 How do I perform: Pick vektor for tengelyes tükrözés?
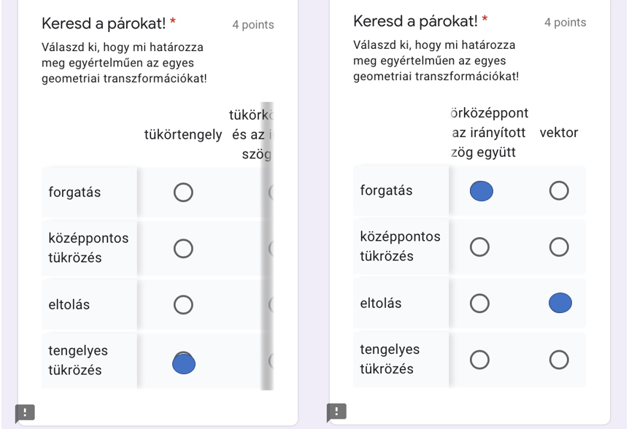559,360
